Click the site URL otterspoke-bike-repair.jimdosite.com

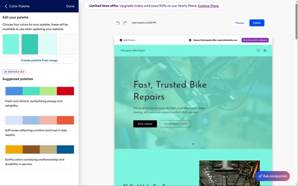click(215, 40)
